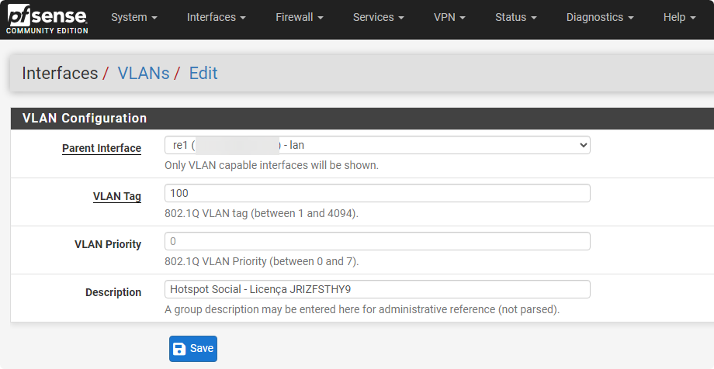Save the VLAN configuration

click(193, 349)
